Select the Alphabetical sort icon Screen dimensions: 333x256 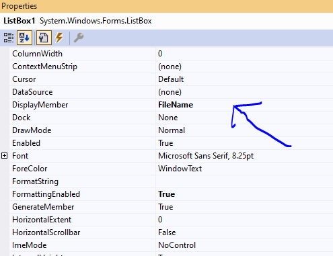(x=24, y=38)
